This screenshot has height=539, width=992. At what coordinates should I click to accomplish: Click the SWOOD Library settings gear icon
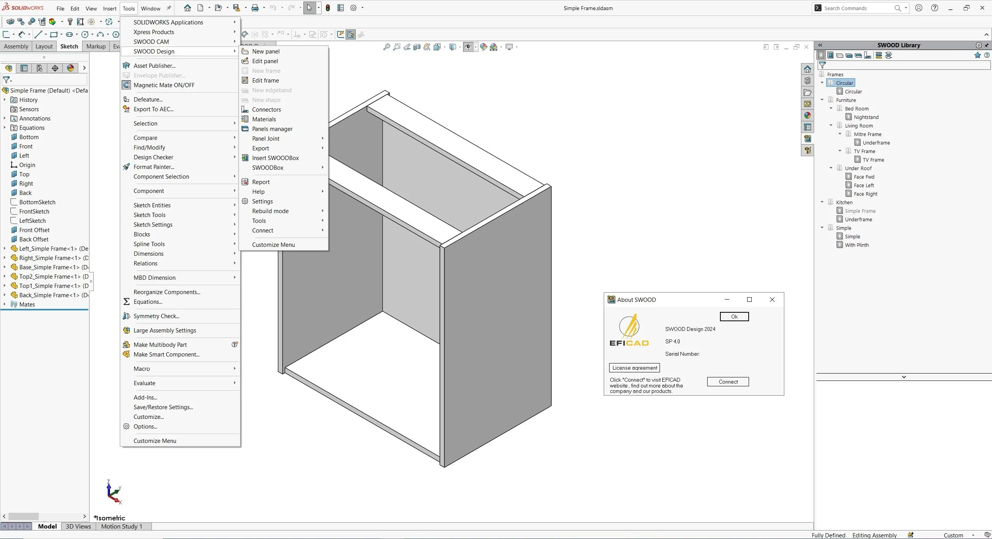[979, 45]
